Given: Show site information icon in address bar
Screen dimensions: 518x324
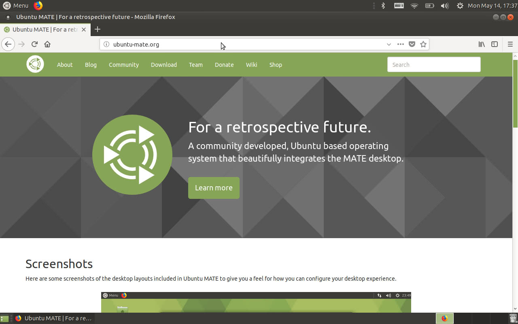Looking at the screenshot, I should click(x=106, y=44).
